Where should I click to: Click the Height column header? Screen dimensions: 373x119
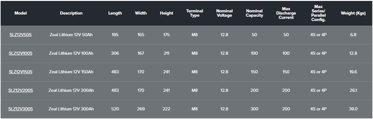(x=166, y=13)
